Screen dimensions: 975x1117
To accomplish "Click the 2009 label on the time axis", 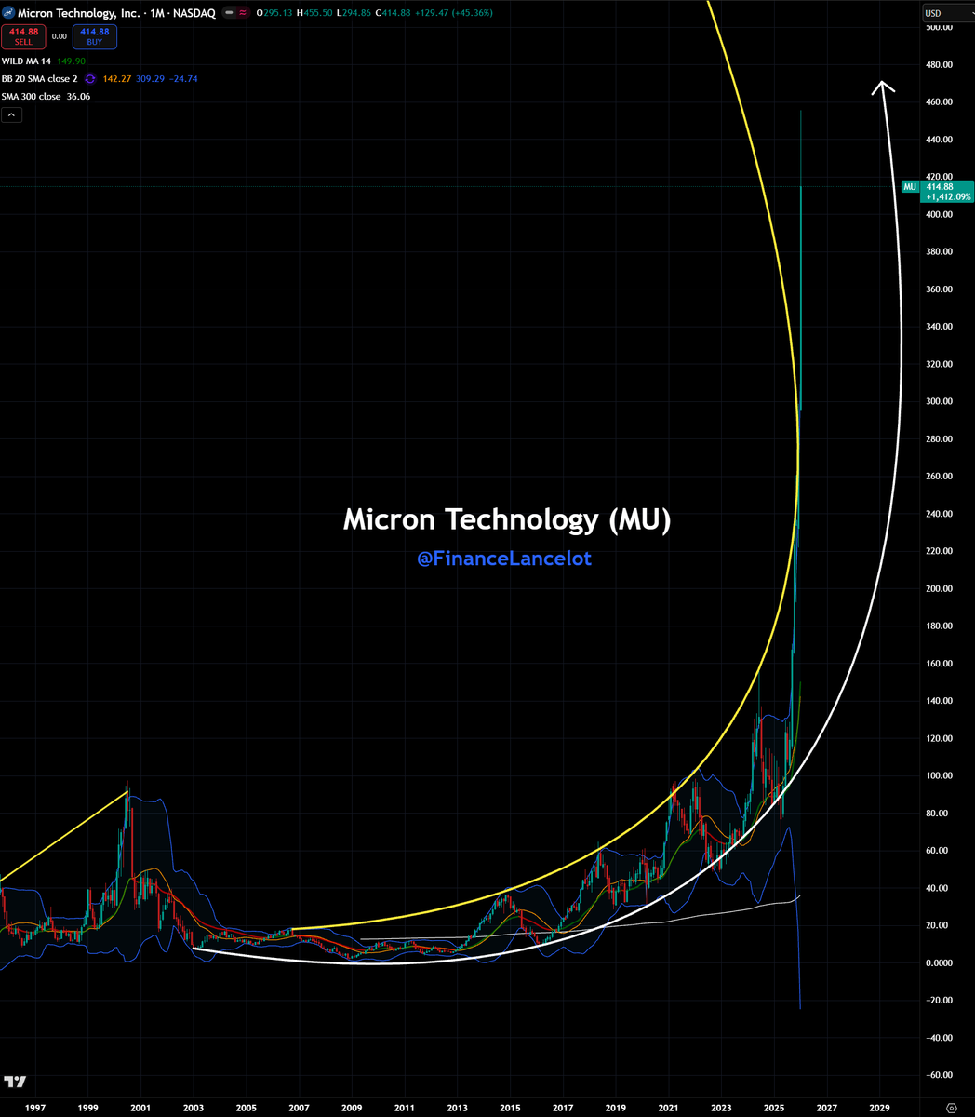I will pos(352,1108).
